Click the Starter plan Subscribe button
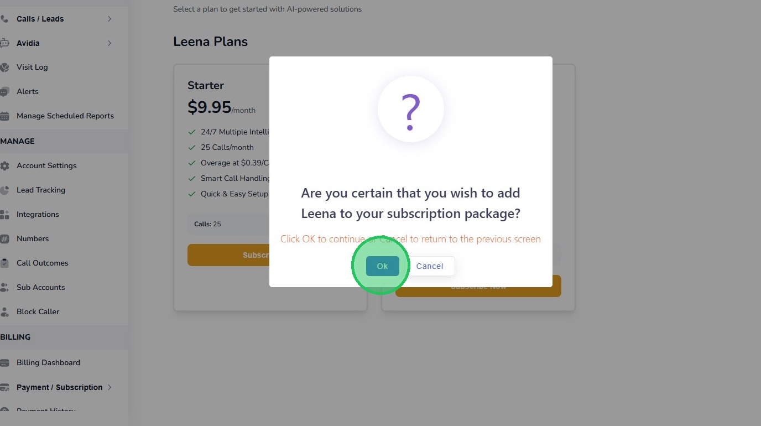 (x=228, y=255)
